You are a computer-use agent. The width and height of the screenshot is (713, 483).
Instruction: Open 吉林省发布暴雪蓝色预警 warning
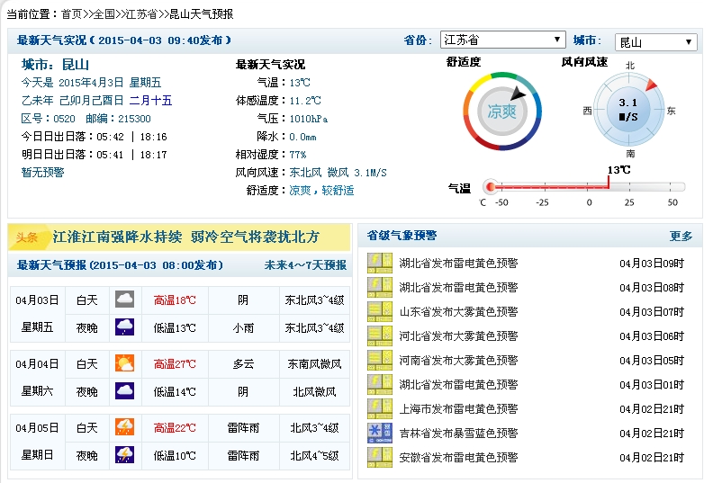click(458, 433)
